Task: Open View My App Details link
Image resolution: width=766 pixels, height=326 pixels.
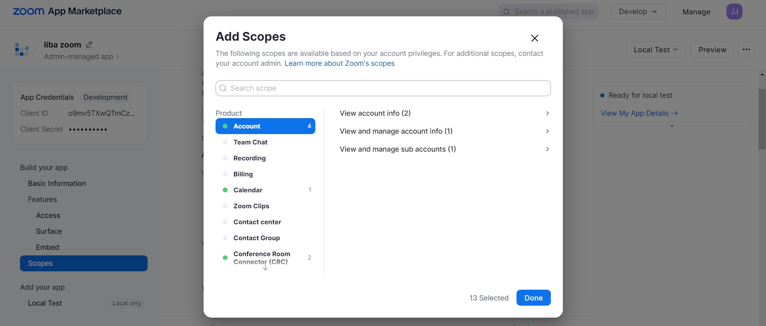Action: click(639, 113)
